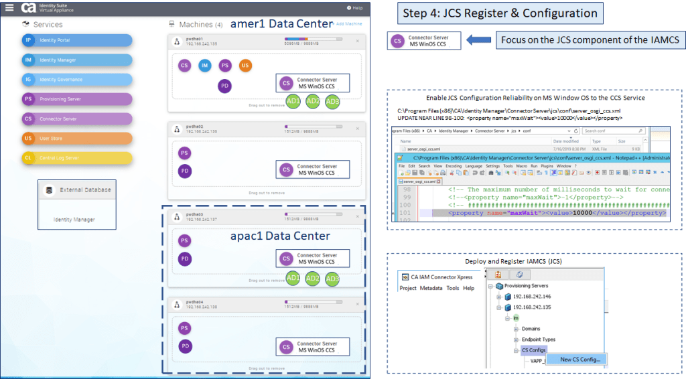Open the Metadata menu in Connector Xpress

[x=431, y=288]
